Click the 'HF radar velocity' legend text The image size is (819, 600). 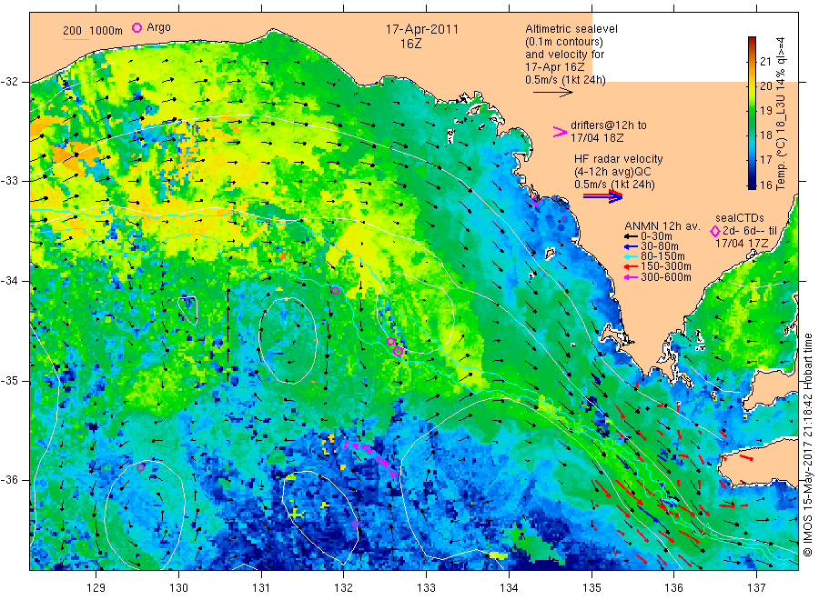(619, 159)
